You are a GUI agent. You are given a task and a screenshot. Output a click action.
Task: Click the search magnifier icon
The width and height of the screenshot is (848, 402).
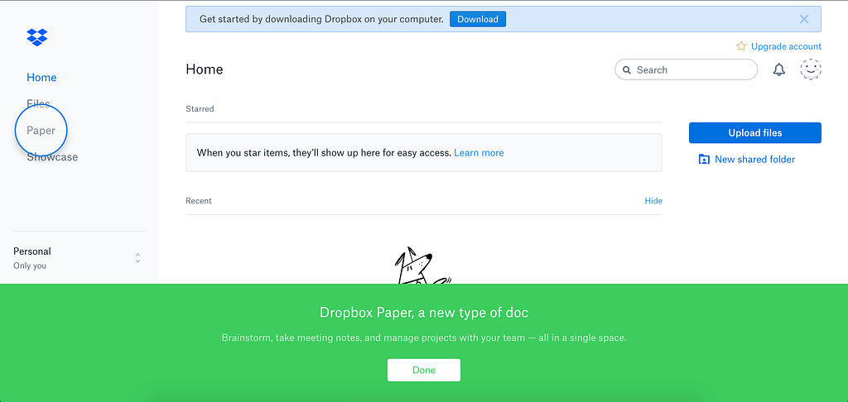(627, 69)
